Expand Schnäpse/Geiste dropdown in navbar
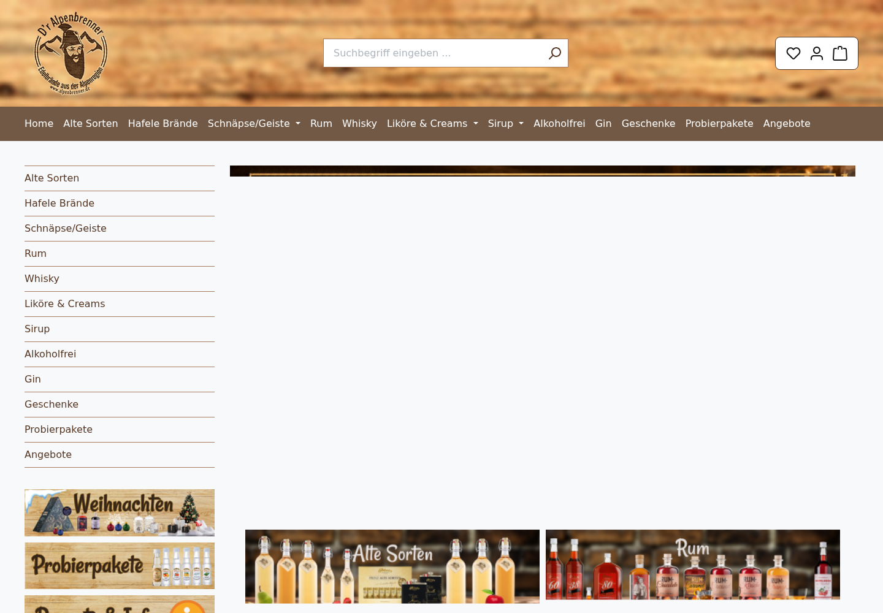The image size is (883, 613). [254, 124]
